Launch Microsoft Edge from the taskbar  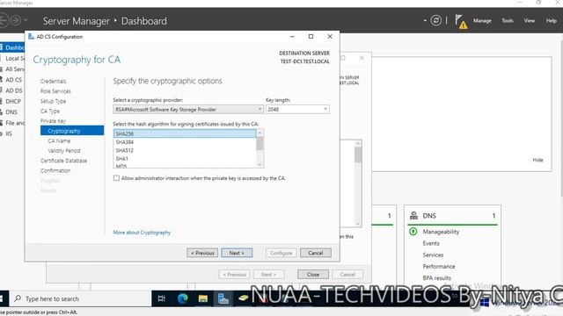click(x=182, y=298)
